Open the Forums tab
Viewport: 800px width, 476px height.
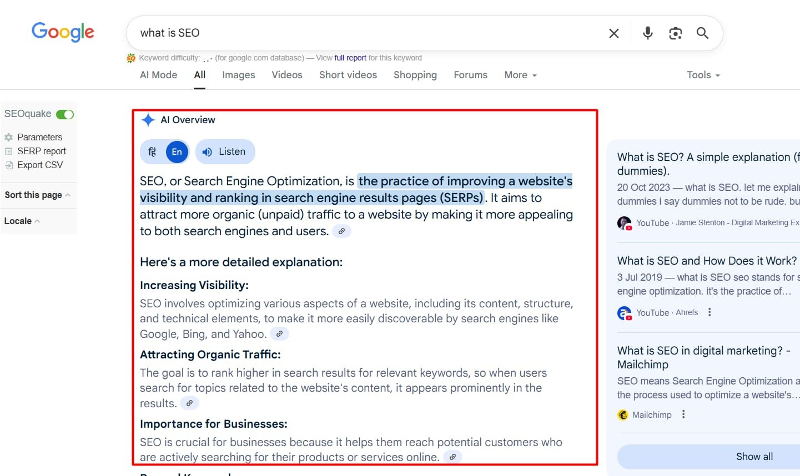click(471, 75)
